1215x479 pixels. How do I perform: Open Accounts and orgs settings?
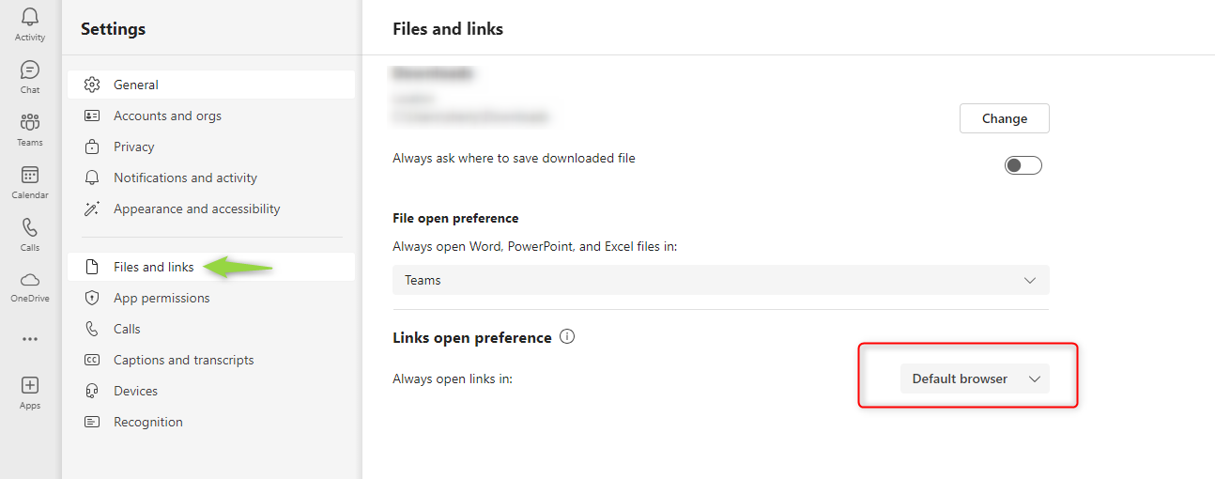click(x=167, y=116)
